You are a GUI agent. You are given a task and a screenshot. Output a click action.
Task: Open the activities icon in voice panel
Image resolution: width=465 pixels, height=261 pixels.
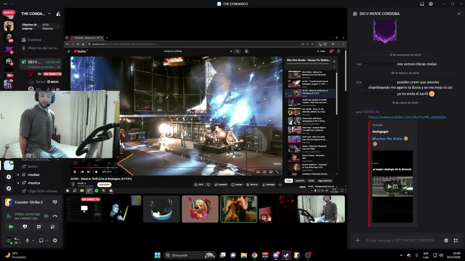click(39, 227)
